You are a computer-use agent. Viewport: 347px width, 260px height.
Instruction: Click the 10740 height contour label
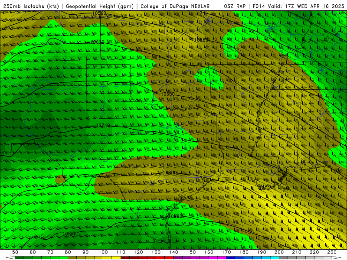(103, 125)
